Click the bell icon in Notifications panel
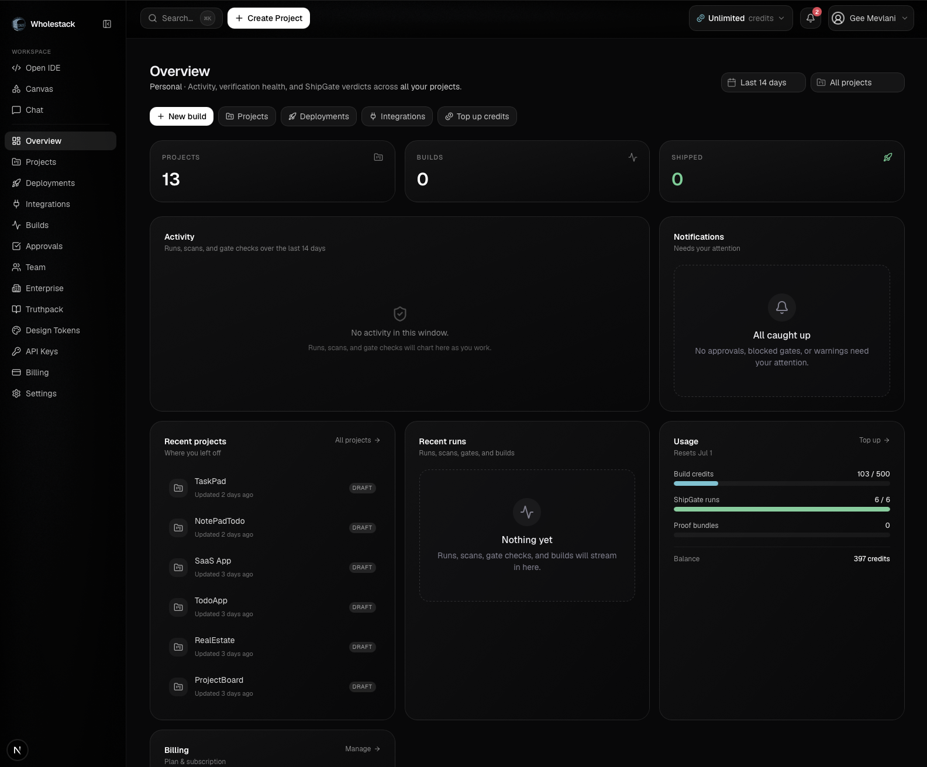This screenshot has height=767, width=927. [x=782, y=308]
